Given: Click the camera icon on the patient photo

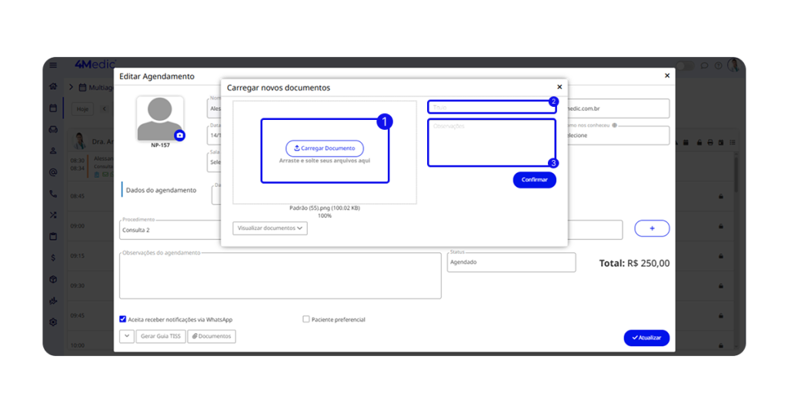Looking at the screenshot, I should pos(179,135).
